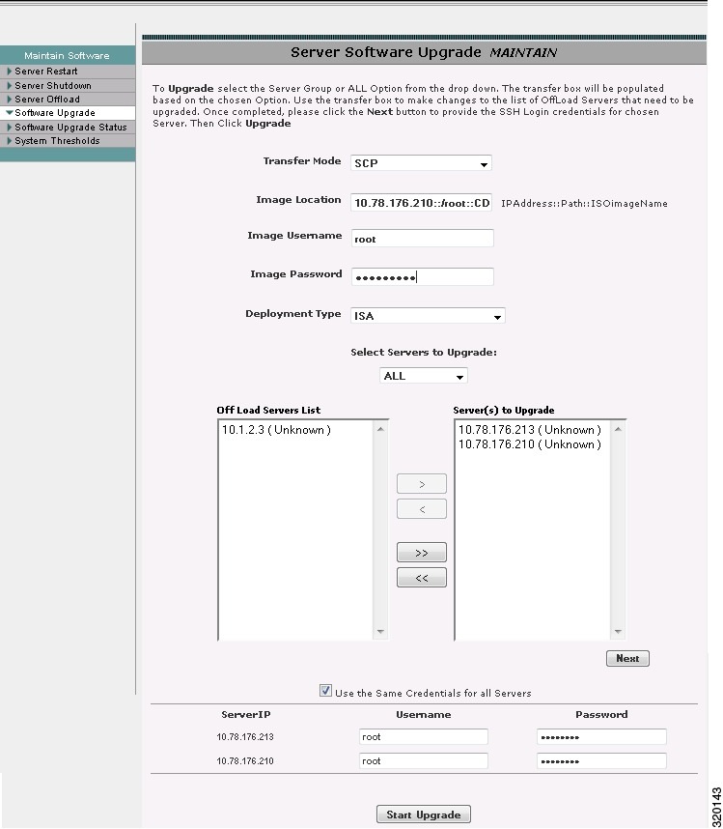Click Servers to Upgrade scroll down arrow
The height and width of the screenshot is (829, 723).
tap(618, 632)
